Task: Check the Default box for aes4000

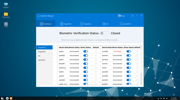Action: [x=96, y=55]
